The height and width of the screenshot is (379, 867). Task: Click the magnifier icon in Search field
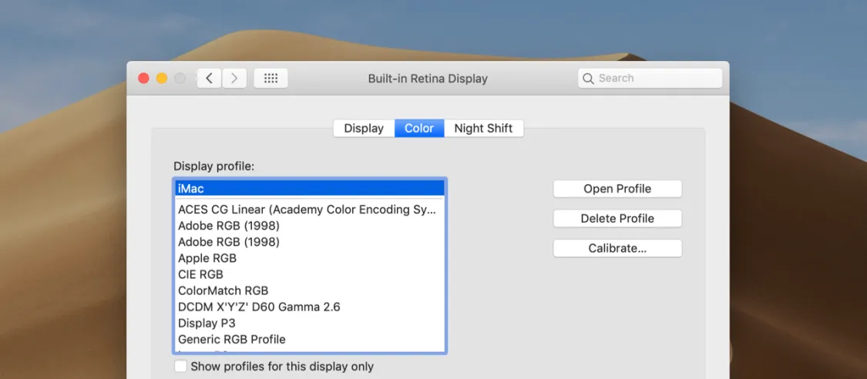[588, 79]
